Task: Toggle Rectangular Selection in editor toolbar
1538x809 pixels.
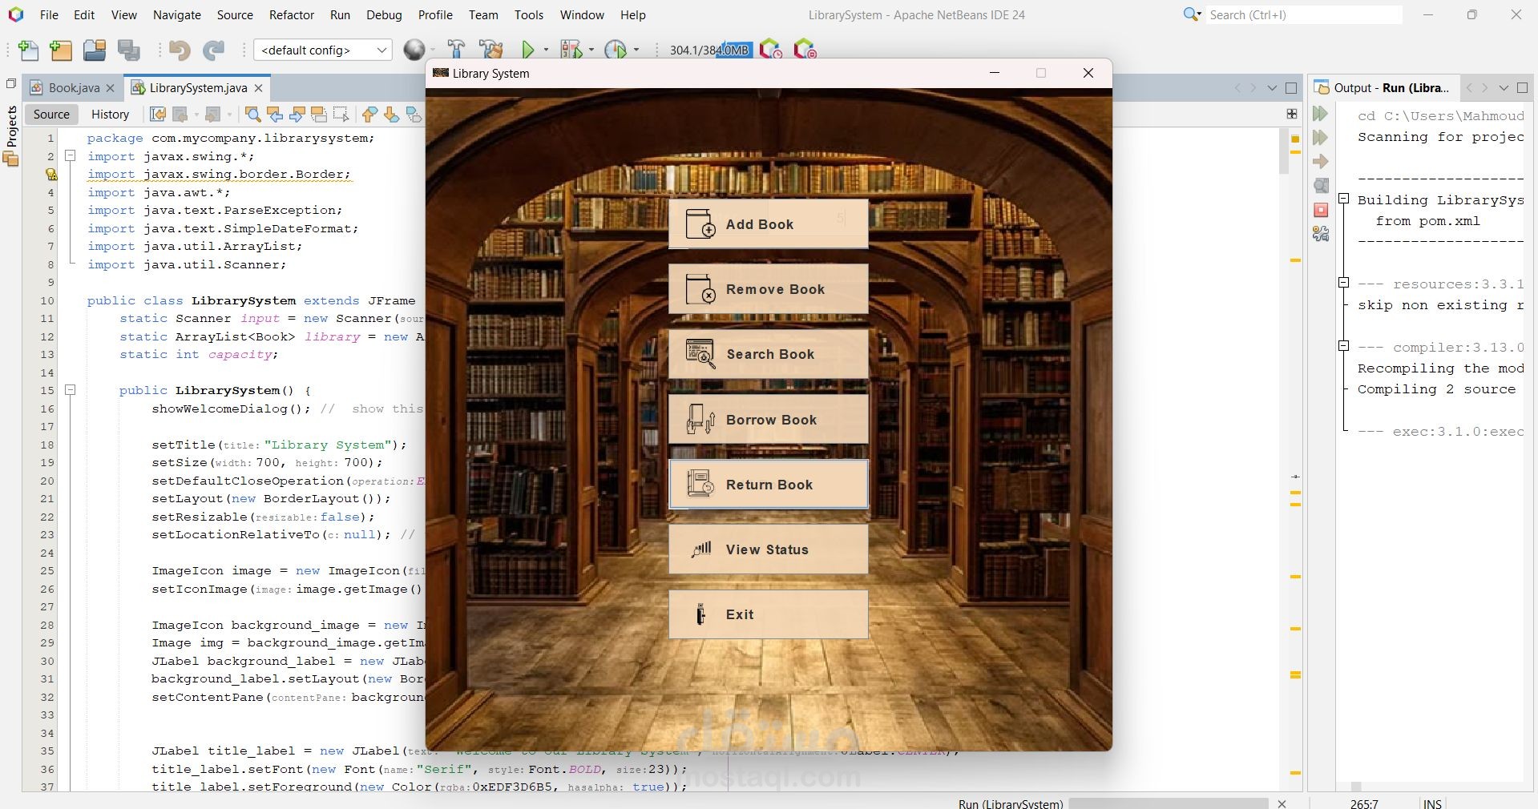Action: (x=341, y=115)
